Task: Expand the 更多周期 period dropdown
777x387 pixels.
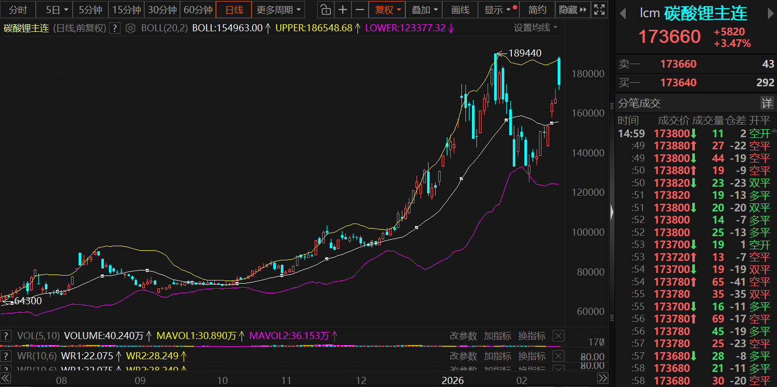Action: (278, 10)
